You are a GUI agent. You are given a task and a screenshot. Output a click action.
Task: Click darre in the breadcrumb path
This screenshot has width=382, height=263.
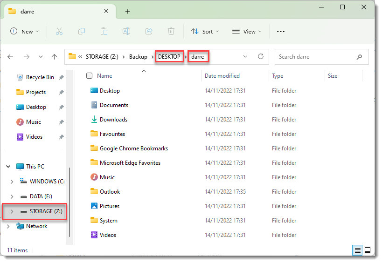pos(198,57)
